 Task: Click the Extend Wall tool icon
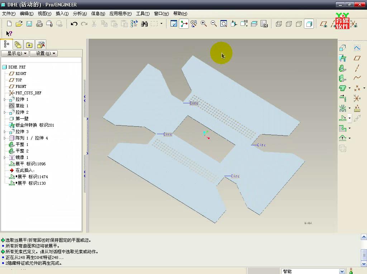342,98
